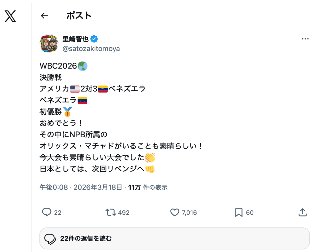This screenshot has width=314, height=252.
Task: Click the 492 reposts count
Action: click(x=124, y=213)
